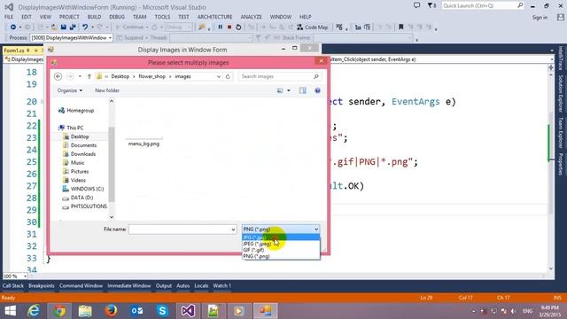Open the Watch 1 tab
This screenshot has height=319, width=567.
222,285
